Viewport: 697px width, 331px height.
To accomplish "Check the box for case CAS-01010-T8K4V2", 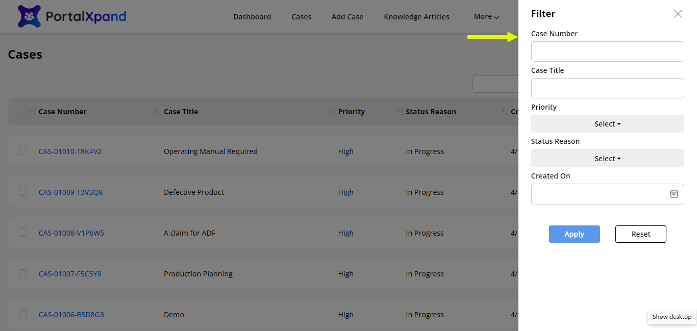I will (23, 151).
